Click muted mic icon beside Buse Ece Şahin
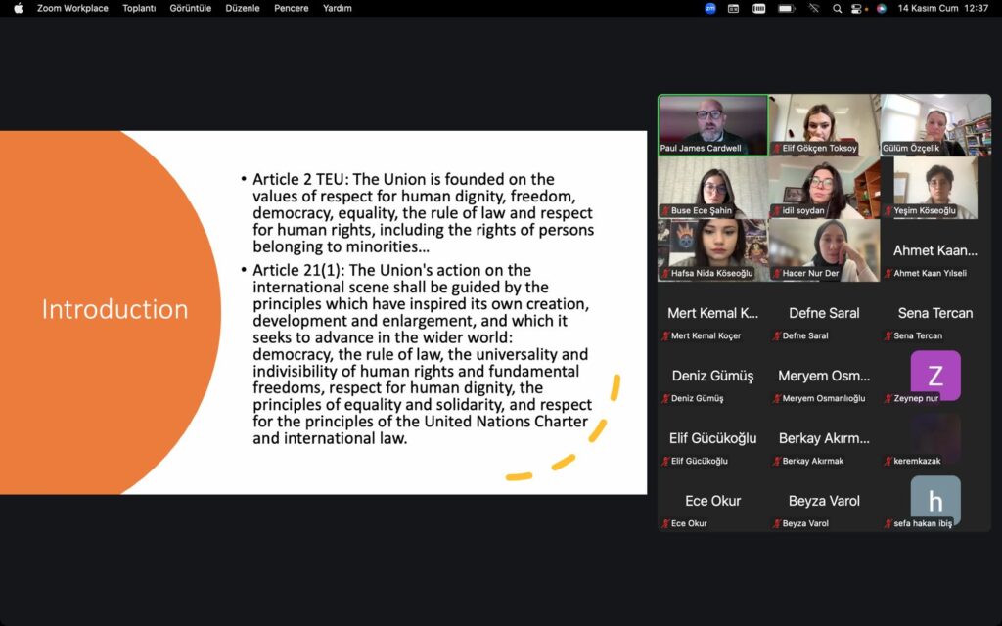Image resolution: width=1002 pixels, height=626 pixels. tap(664, 211)
